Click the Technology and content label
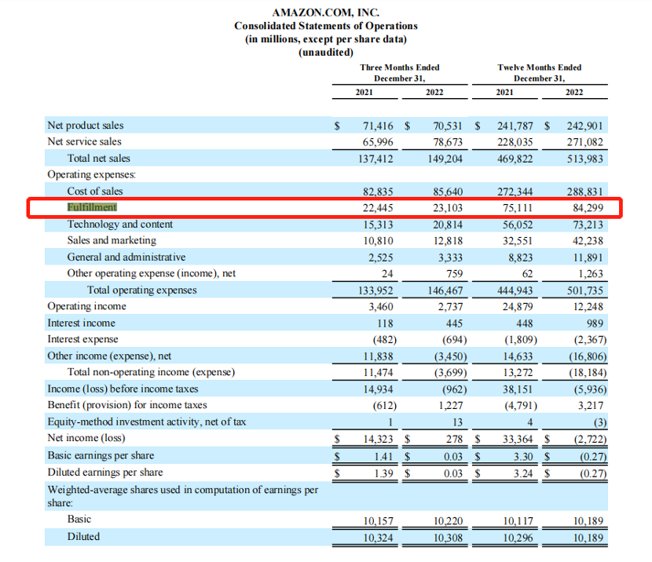This screenshot has width=652, height=562. pos(120,224)
